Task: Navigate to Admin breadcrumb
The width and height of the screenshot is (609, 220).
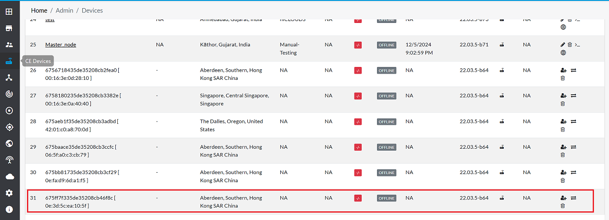Action: [x=65, y=10]
